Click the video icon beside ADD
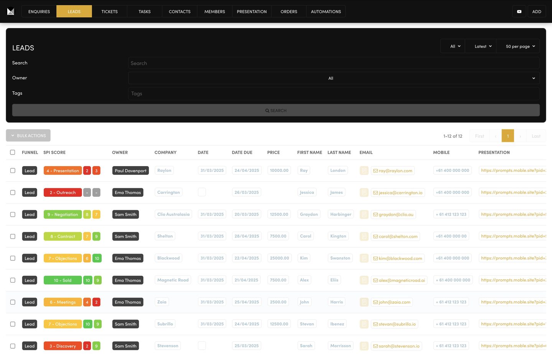552x354 pixels. [519, 12]
